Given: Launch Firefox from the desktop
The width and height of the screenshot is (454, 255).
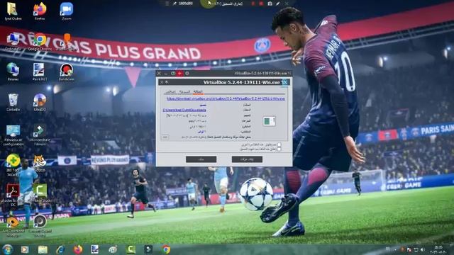Looking at the screenshot, I should pyautogui.click(x=40, y=11).
